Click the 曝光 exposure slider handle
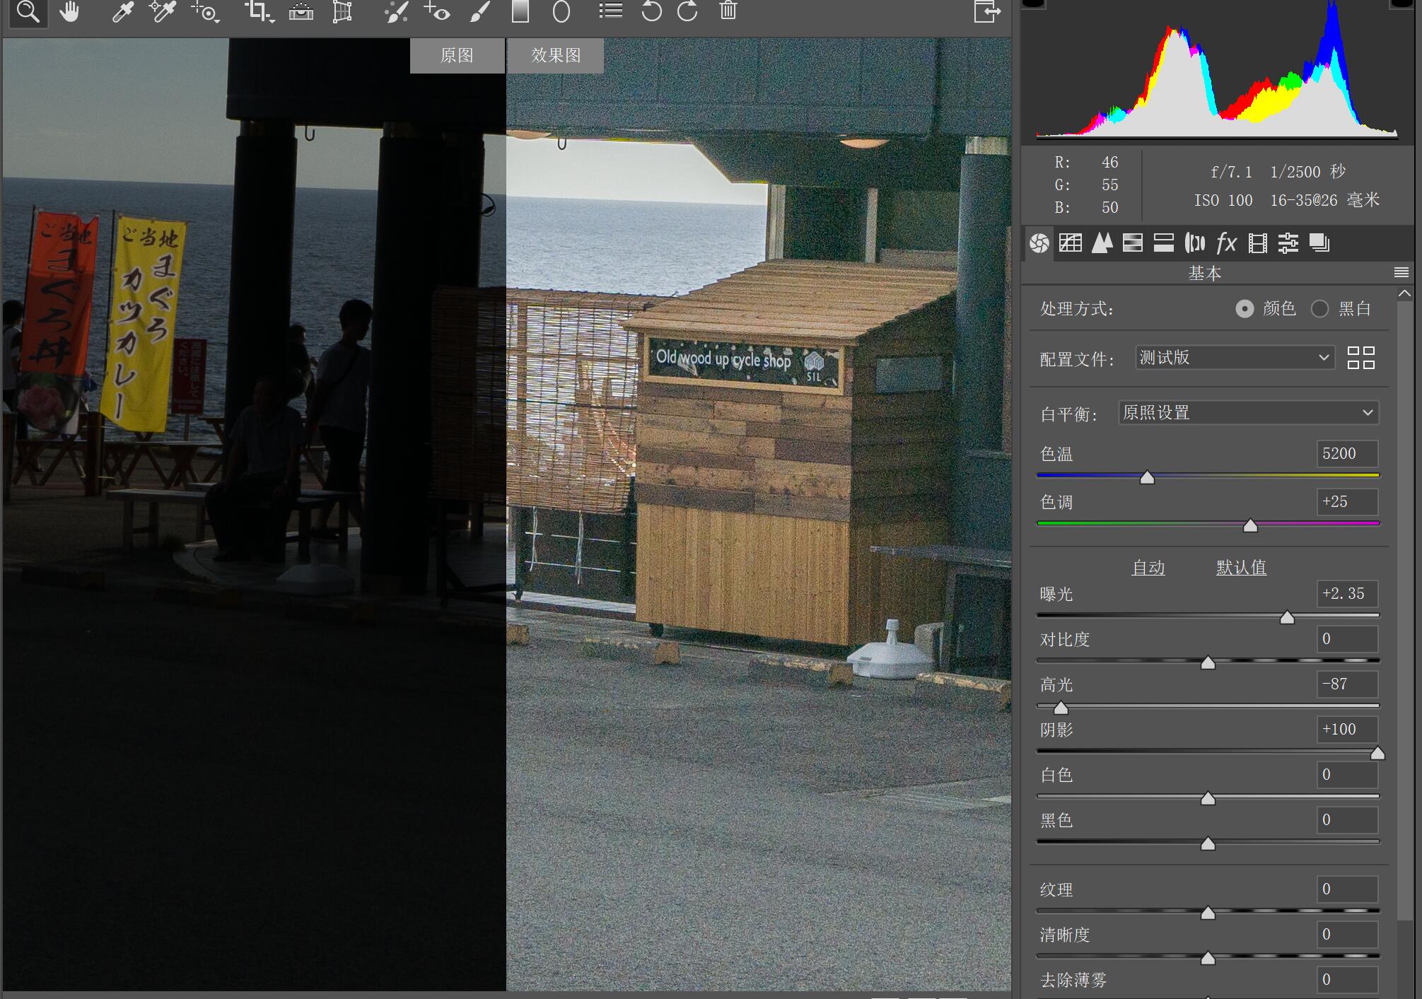This screenshot has height=999, width=1422. tap(1287, 617)
